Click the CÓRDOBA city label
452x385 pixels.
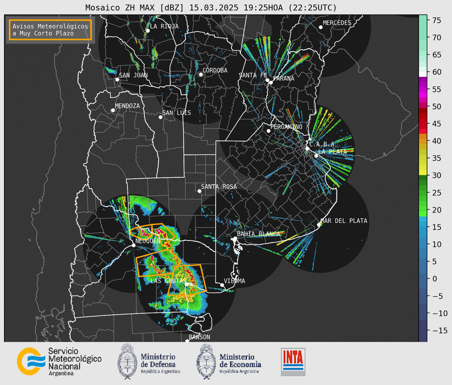pos(215,70)
